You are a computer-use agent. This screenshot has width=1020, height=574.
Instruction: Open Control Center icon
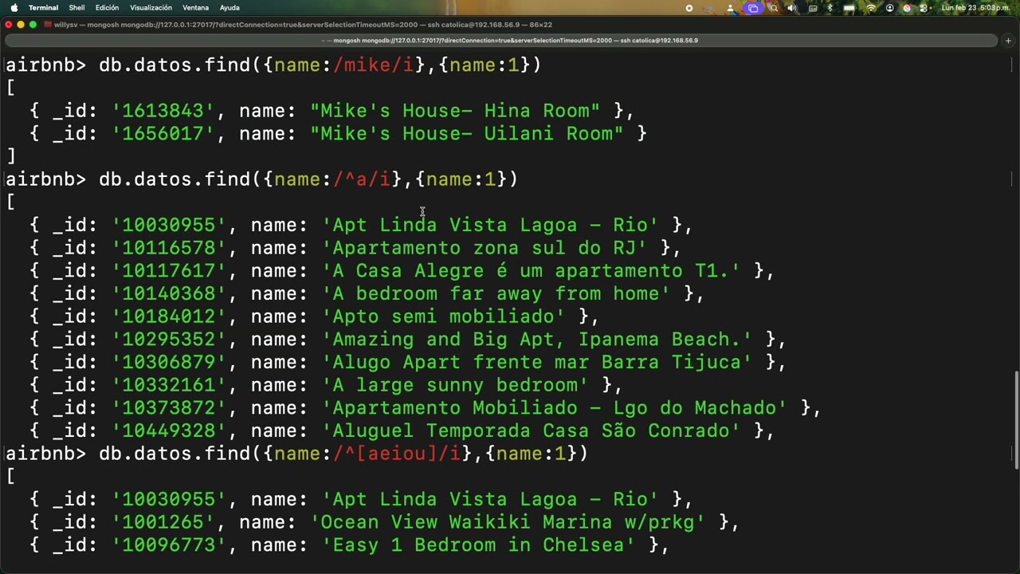[922, 8]
